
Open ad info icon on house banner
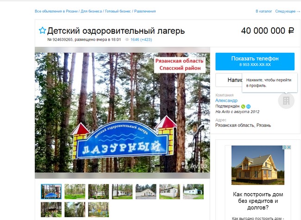pyautogui.click(x=285, y=147)
